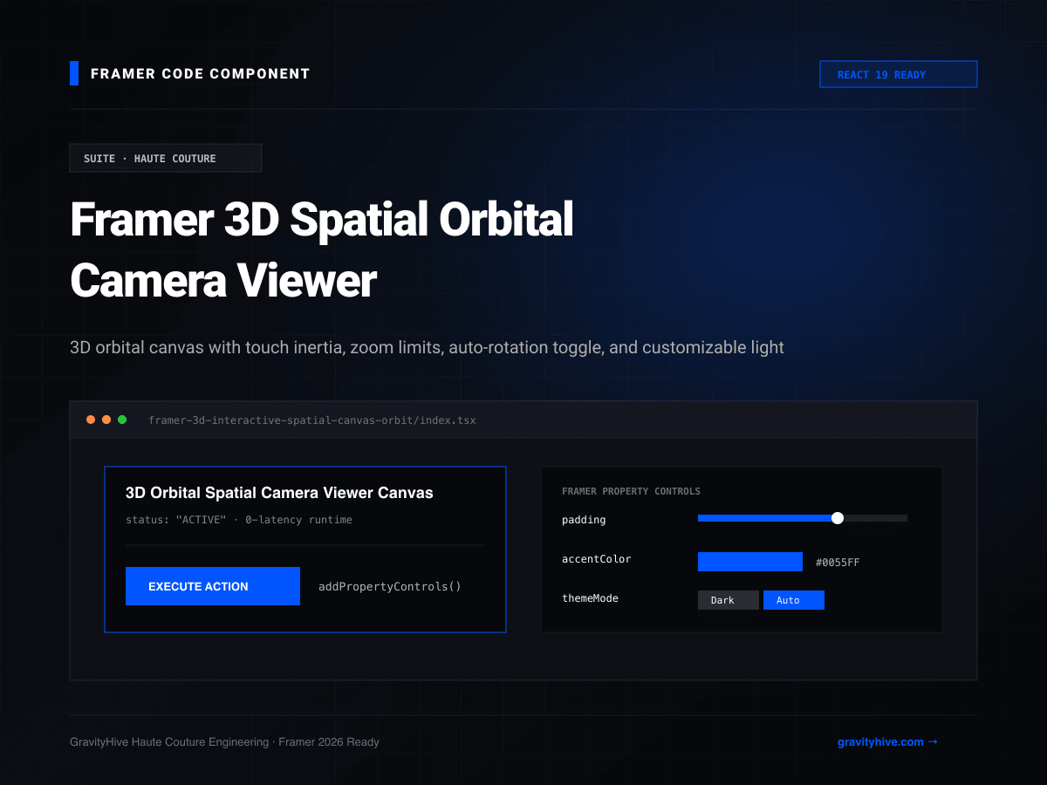The height and width of the screenshot is (785, 1047).
Task: Click the green window dot
Action: [122, 420]
